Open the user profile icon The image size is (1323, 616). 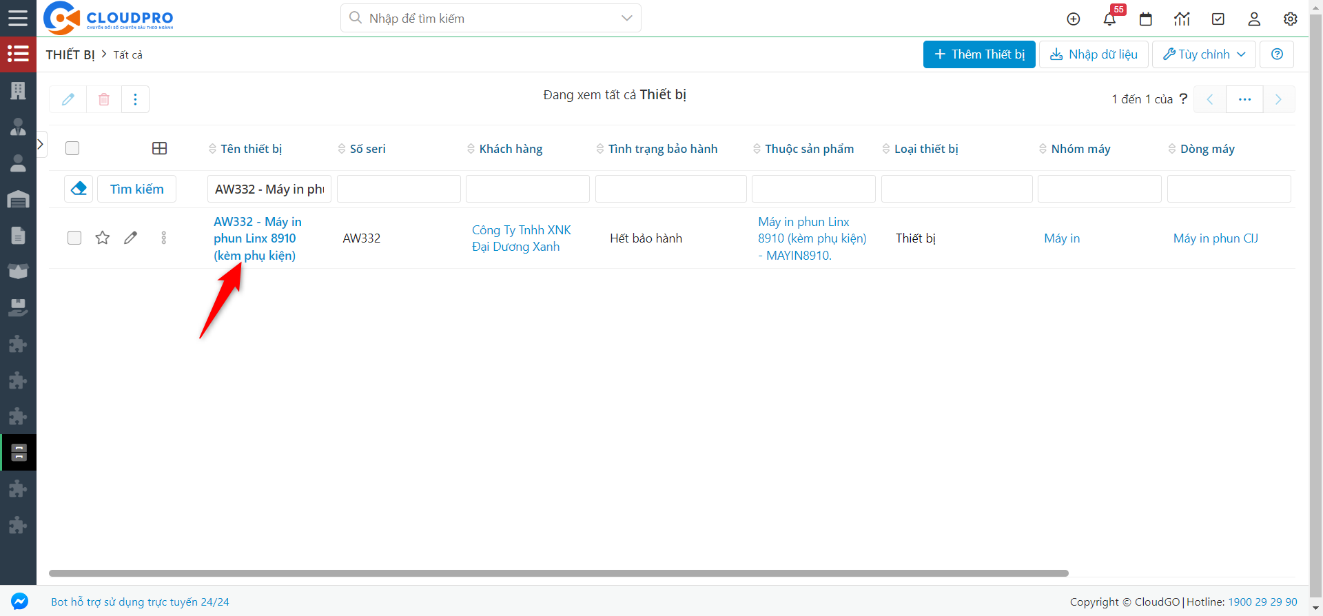[1254, 19]
